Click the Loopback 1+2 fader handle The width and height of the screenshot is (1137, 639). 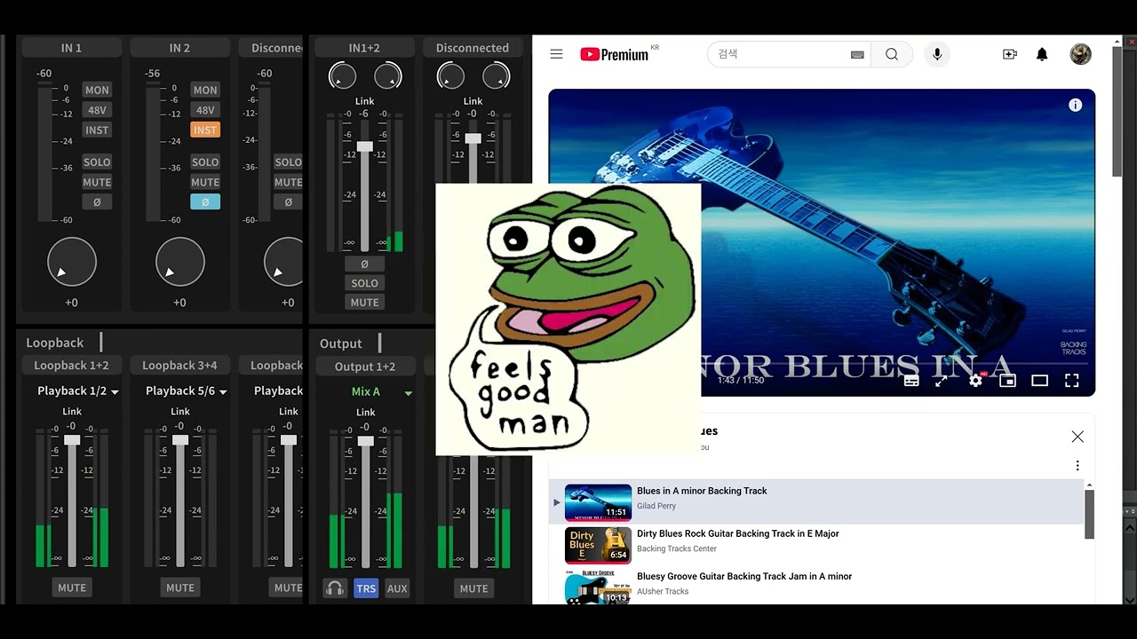coord(72,440)
